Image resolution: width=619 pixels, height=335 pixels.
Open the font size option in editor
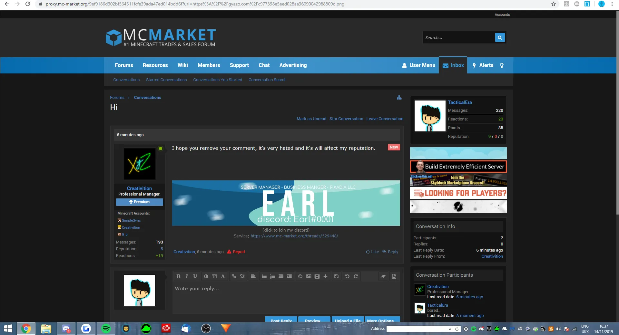pos(214,276)
